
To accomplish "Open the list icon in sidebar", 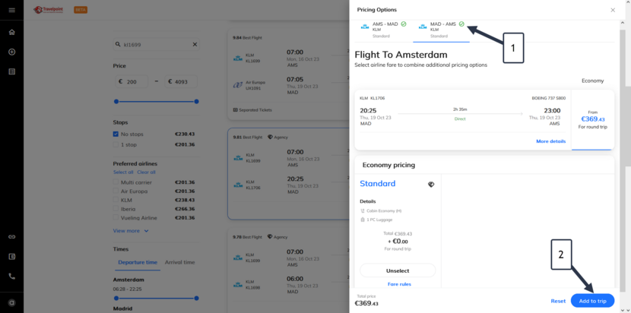I will tap(11, 71).
